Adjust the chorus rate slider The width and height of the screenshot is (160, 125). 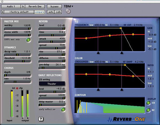17,82
